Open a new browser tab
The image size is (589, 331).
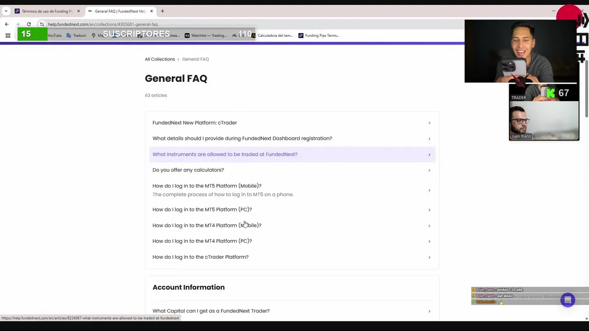tap(162, 11)
